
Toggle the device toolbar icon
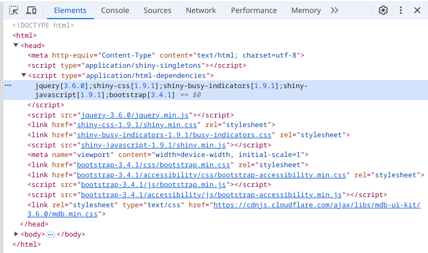(x=31, y=10)
